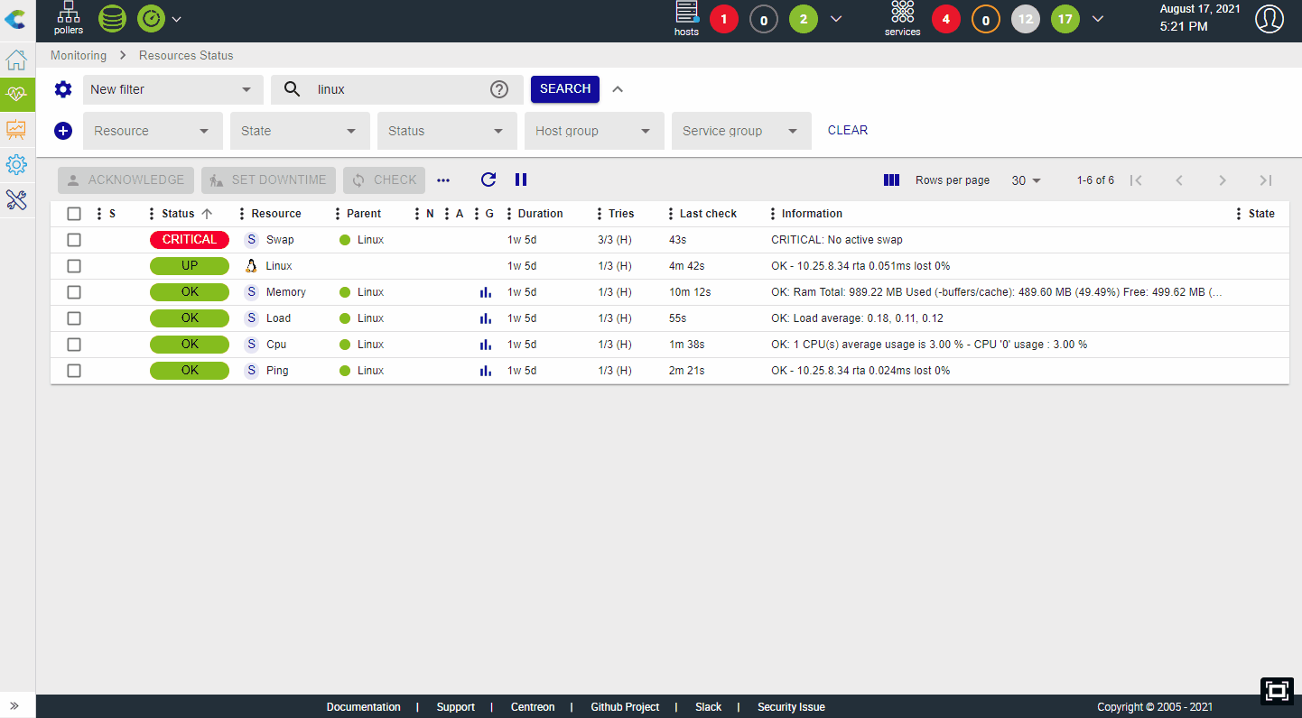Click the search help question mark icon
This screenshot has height=718, width=1302.
click(499, 89)
